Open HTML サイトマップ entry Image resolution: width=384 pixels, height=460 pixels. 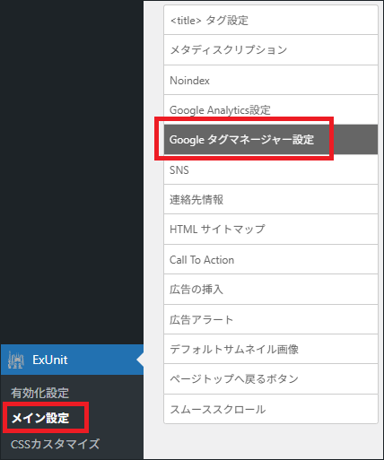click(x=271, y=230)
